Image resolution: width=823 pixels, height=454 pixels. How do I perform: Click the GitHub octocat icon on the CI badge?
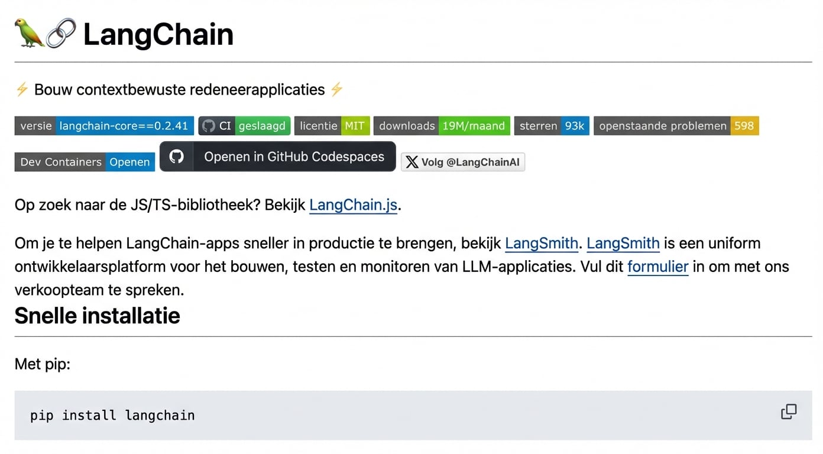(209, 125)
